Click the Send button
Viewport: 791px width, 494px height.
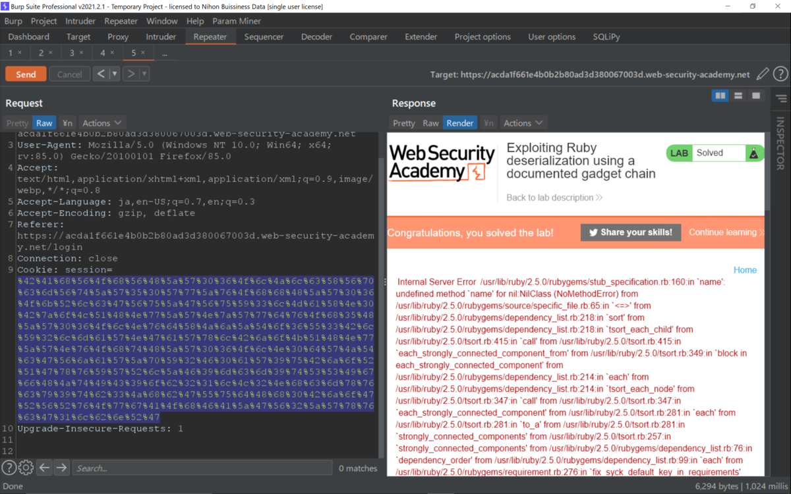tap(26, 74)
